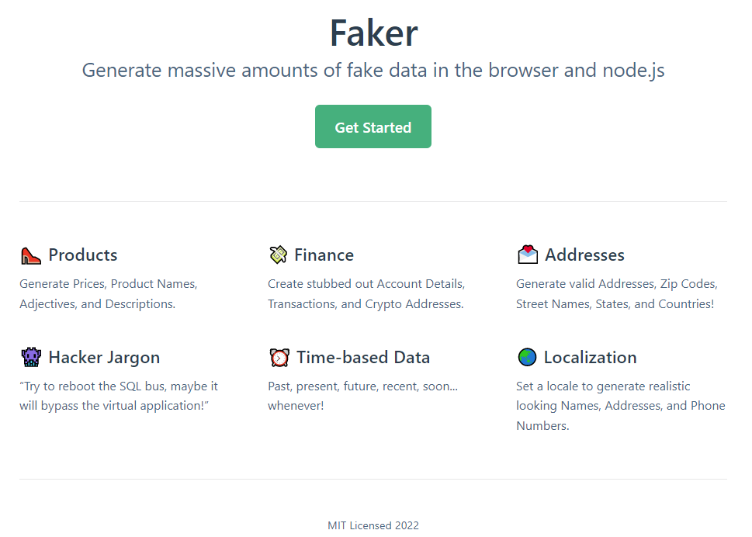Click the money-with-wings Finance icon

[x=278, y=255]
